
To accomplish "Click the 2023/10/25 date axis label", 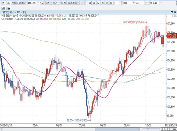I will click(x=171, y=125).
